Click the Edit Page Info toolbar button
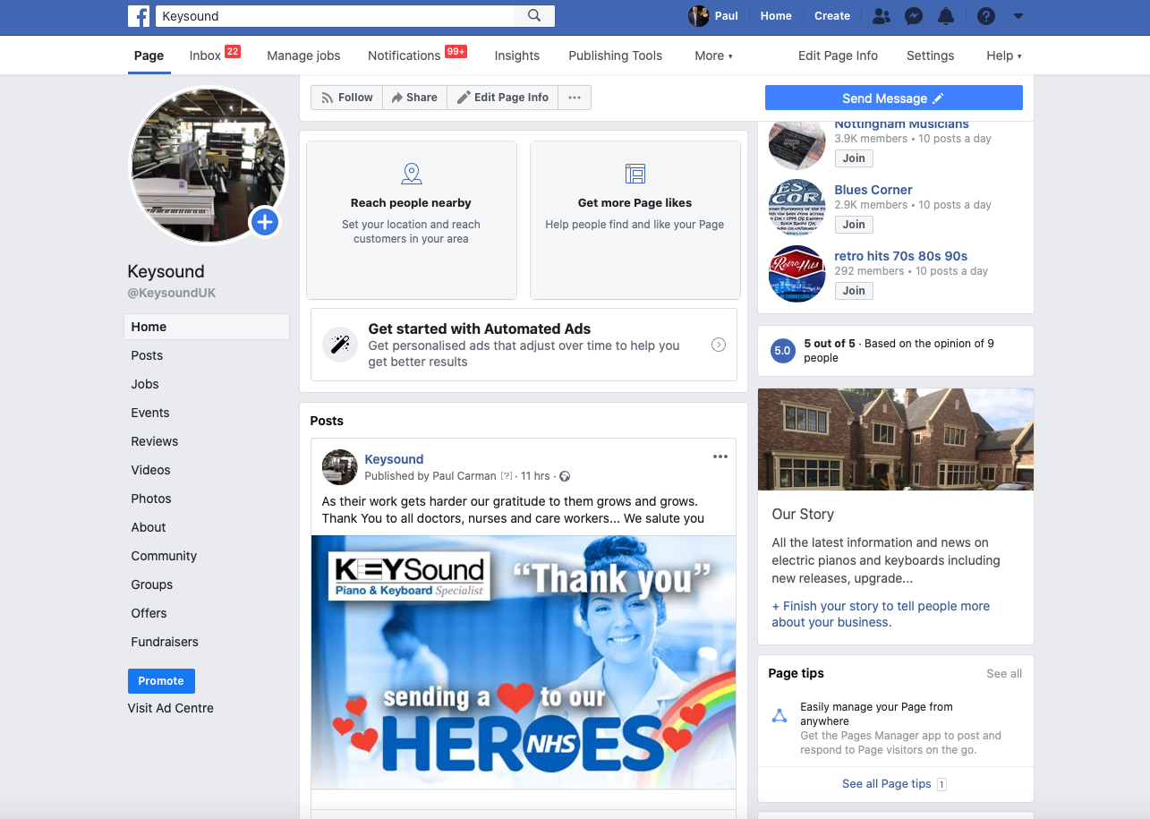The image size is (1150, 819). click(502, 98)
